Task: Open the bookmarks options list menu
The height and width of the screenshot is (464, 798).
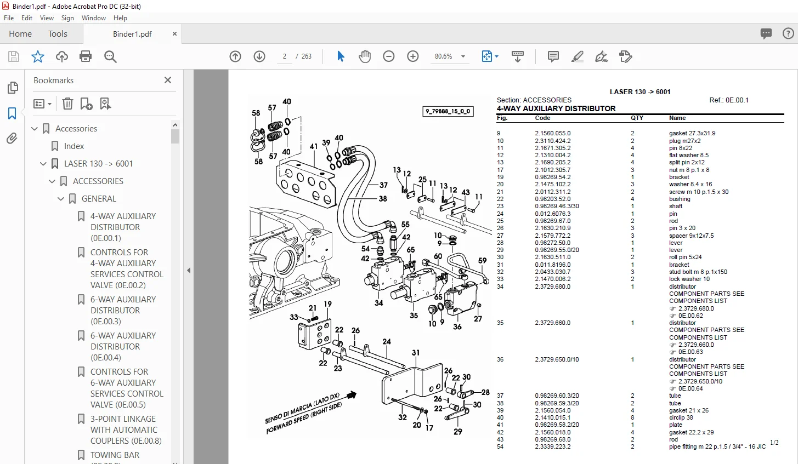Action: 42,104
